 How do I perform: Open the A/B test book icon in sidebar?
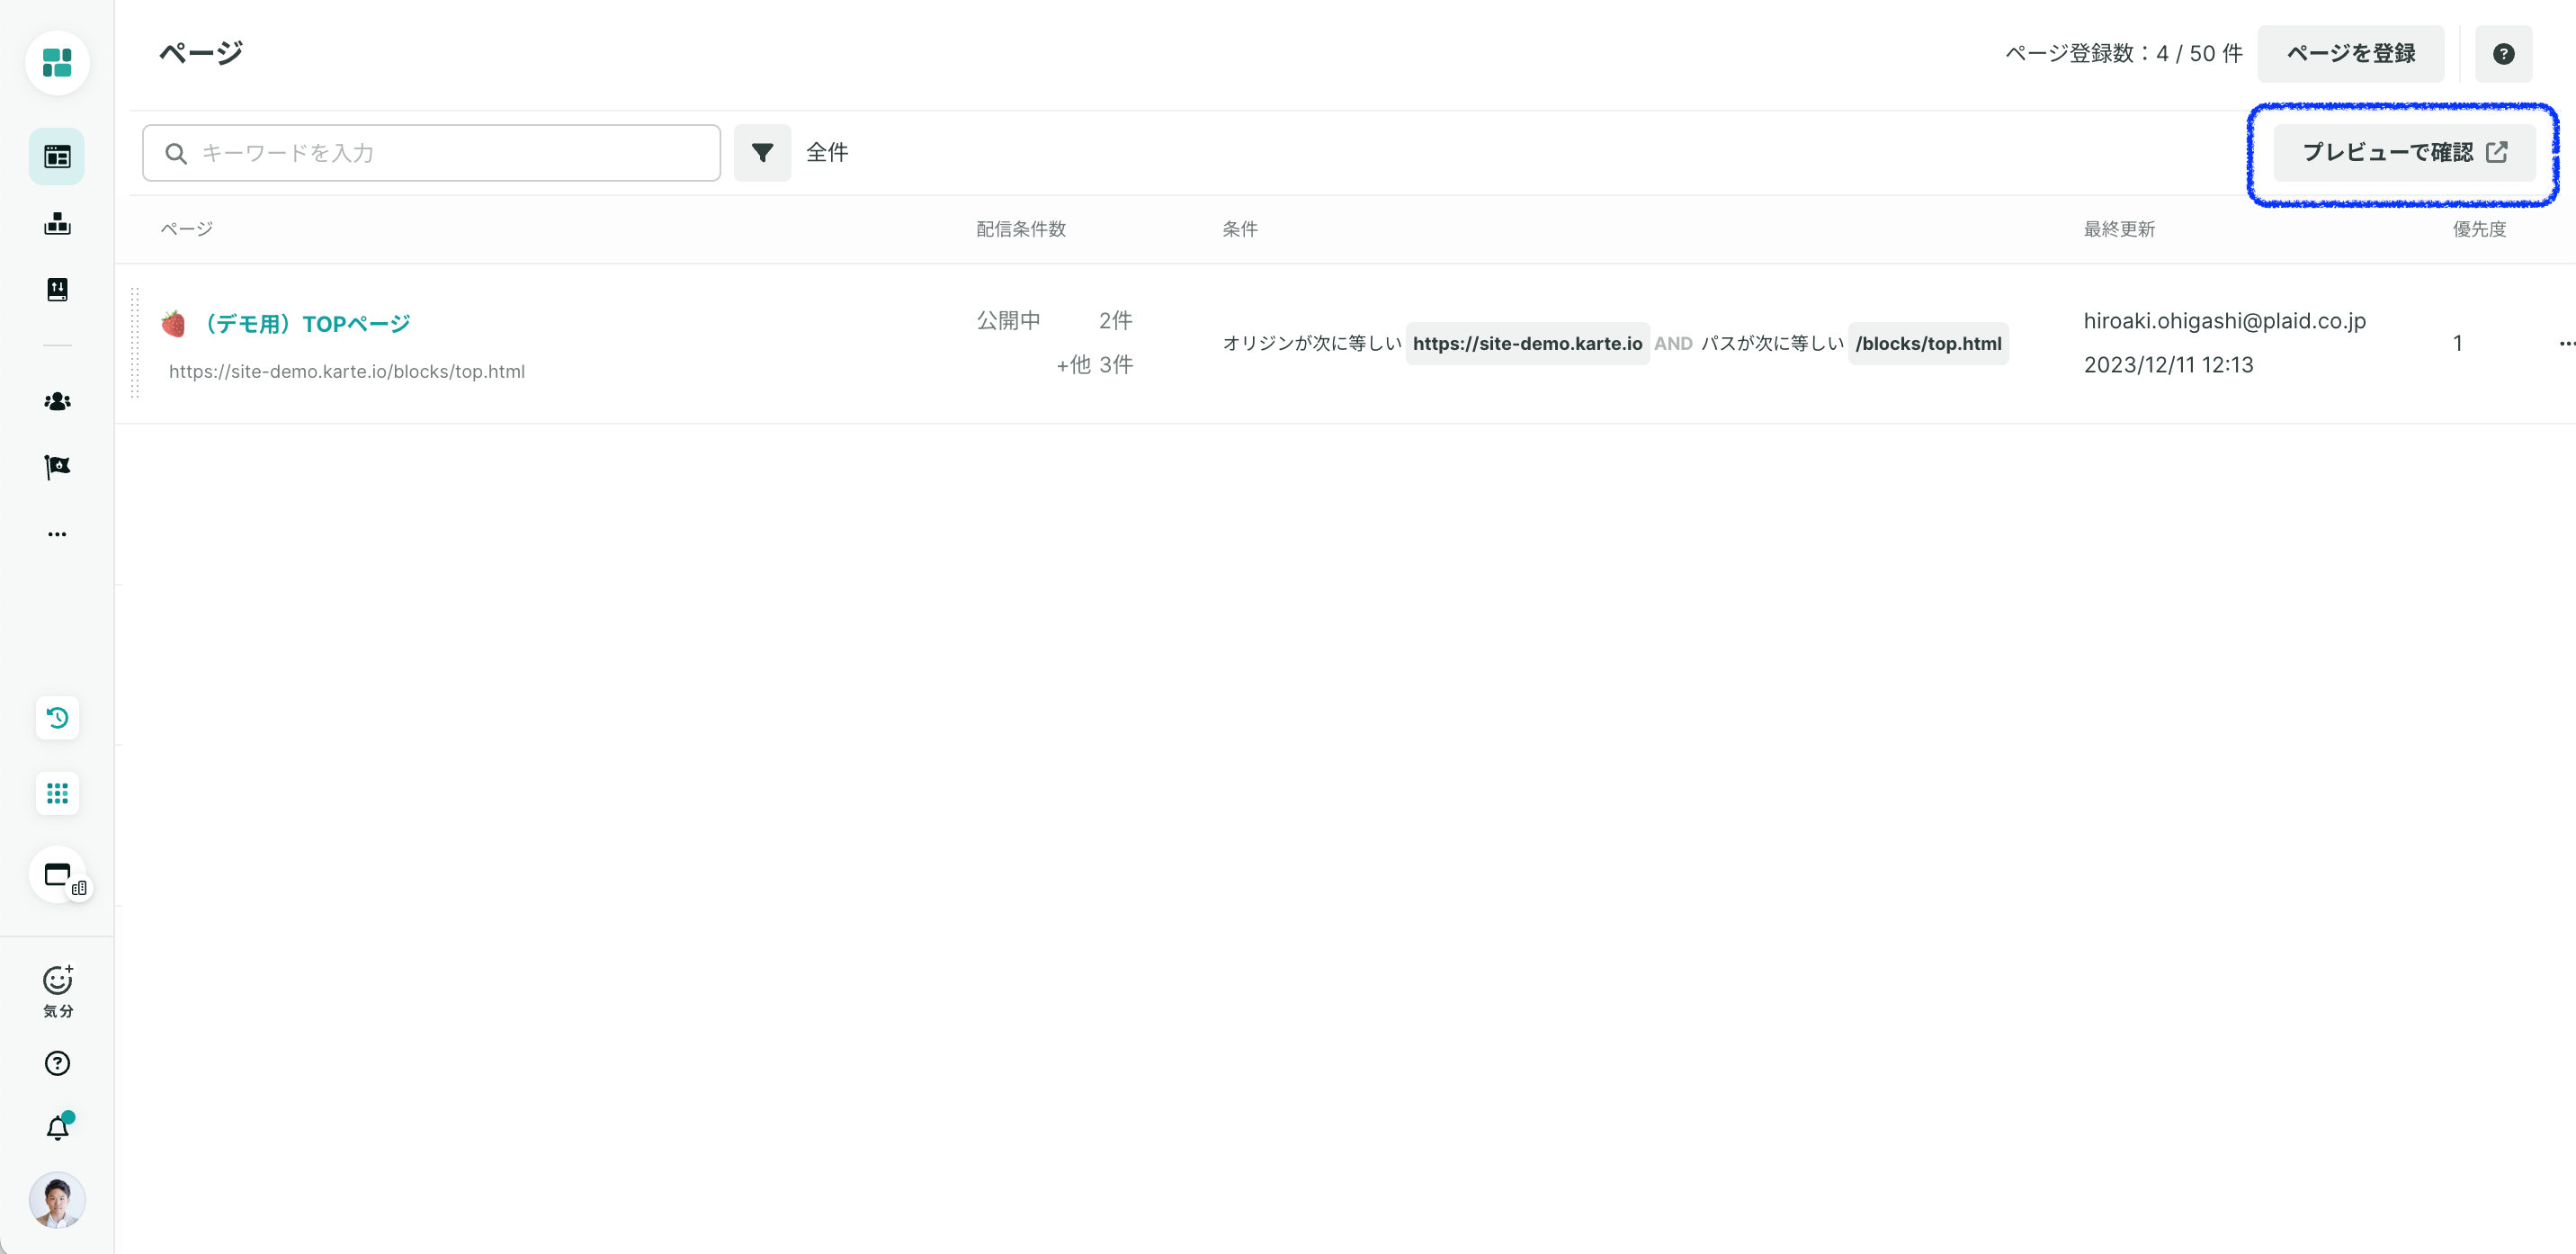tap(57, 290)
